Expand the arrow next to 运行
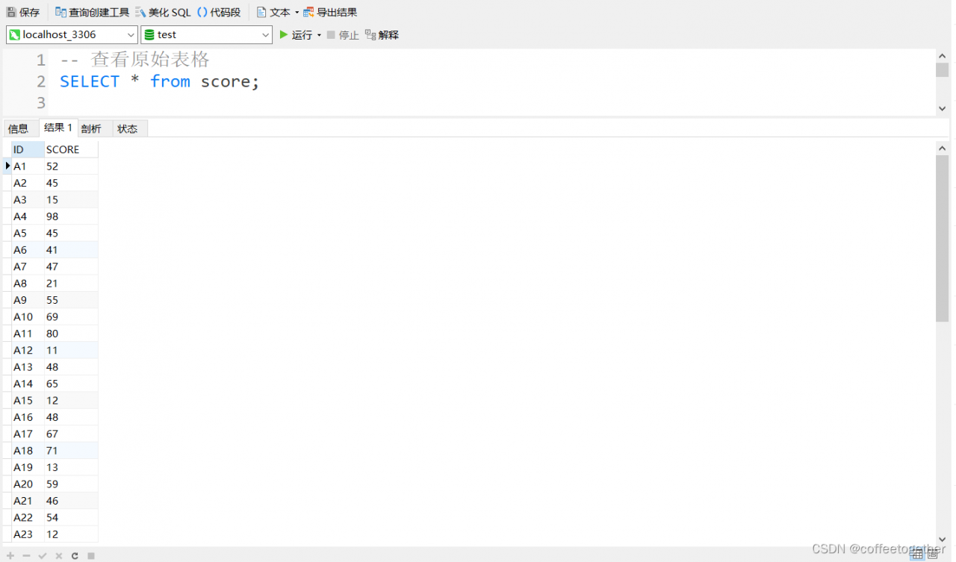 point(319,35)
